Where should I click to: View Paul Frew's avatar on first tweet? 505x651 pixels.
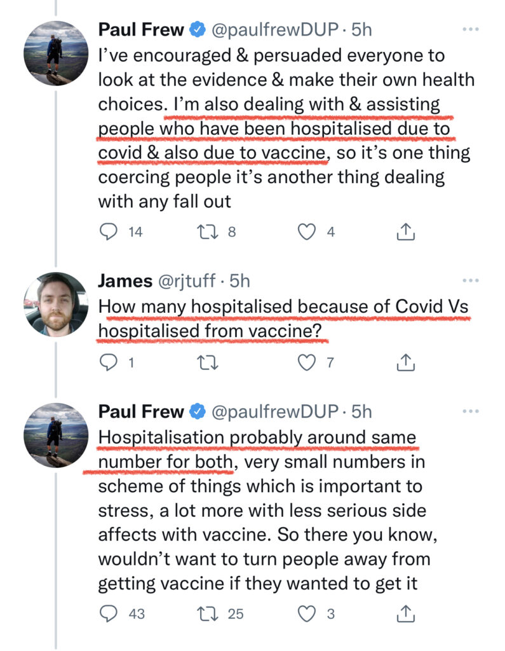pos(56,53)
